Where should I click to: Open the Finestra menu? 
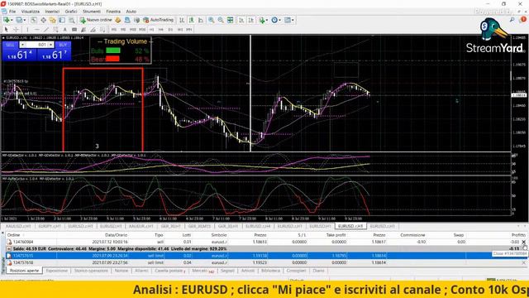tap(113, 12)
